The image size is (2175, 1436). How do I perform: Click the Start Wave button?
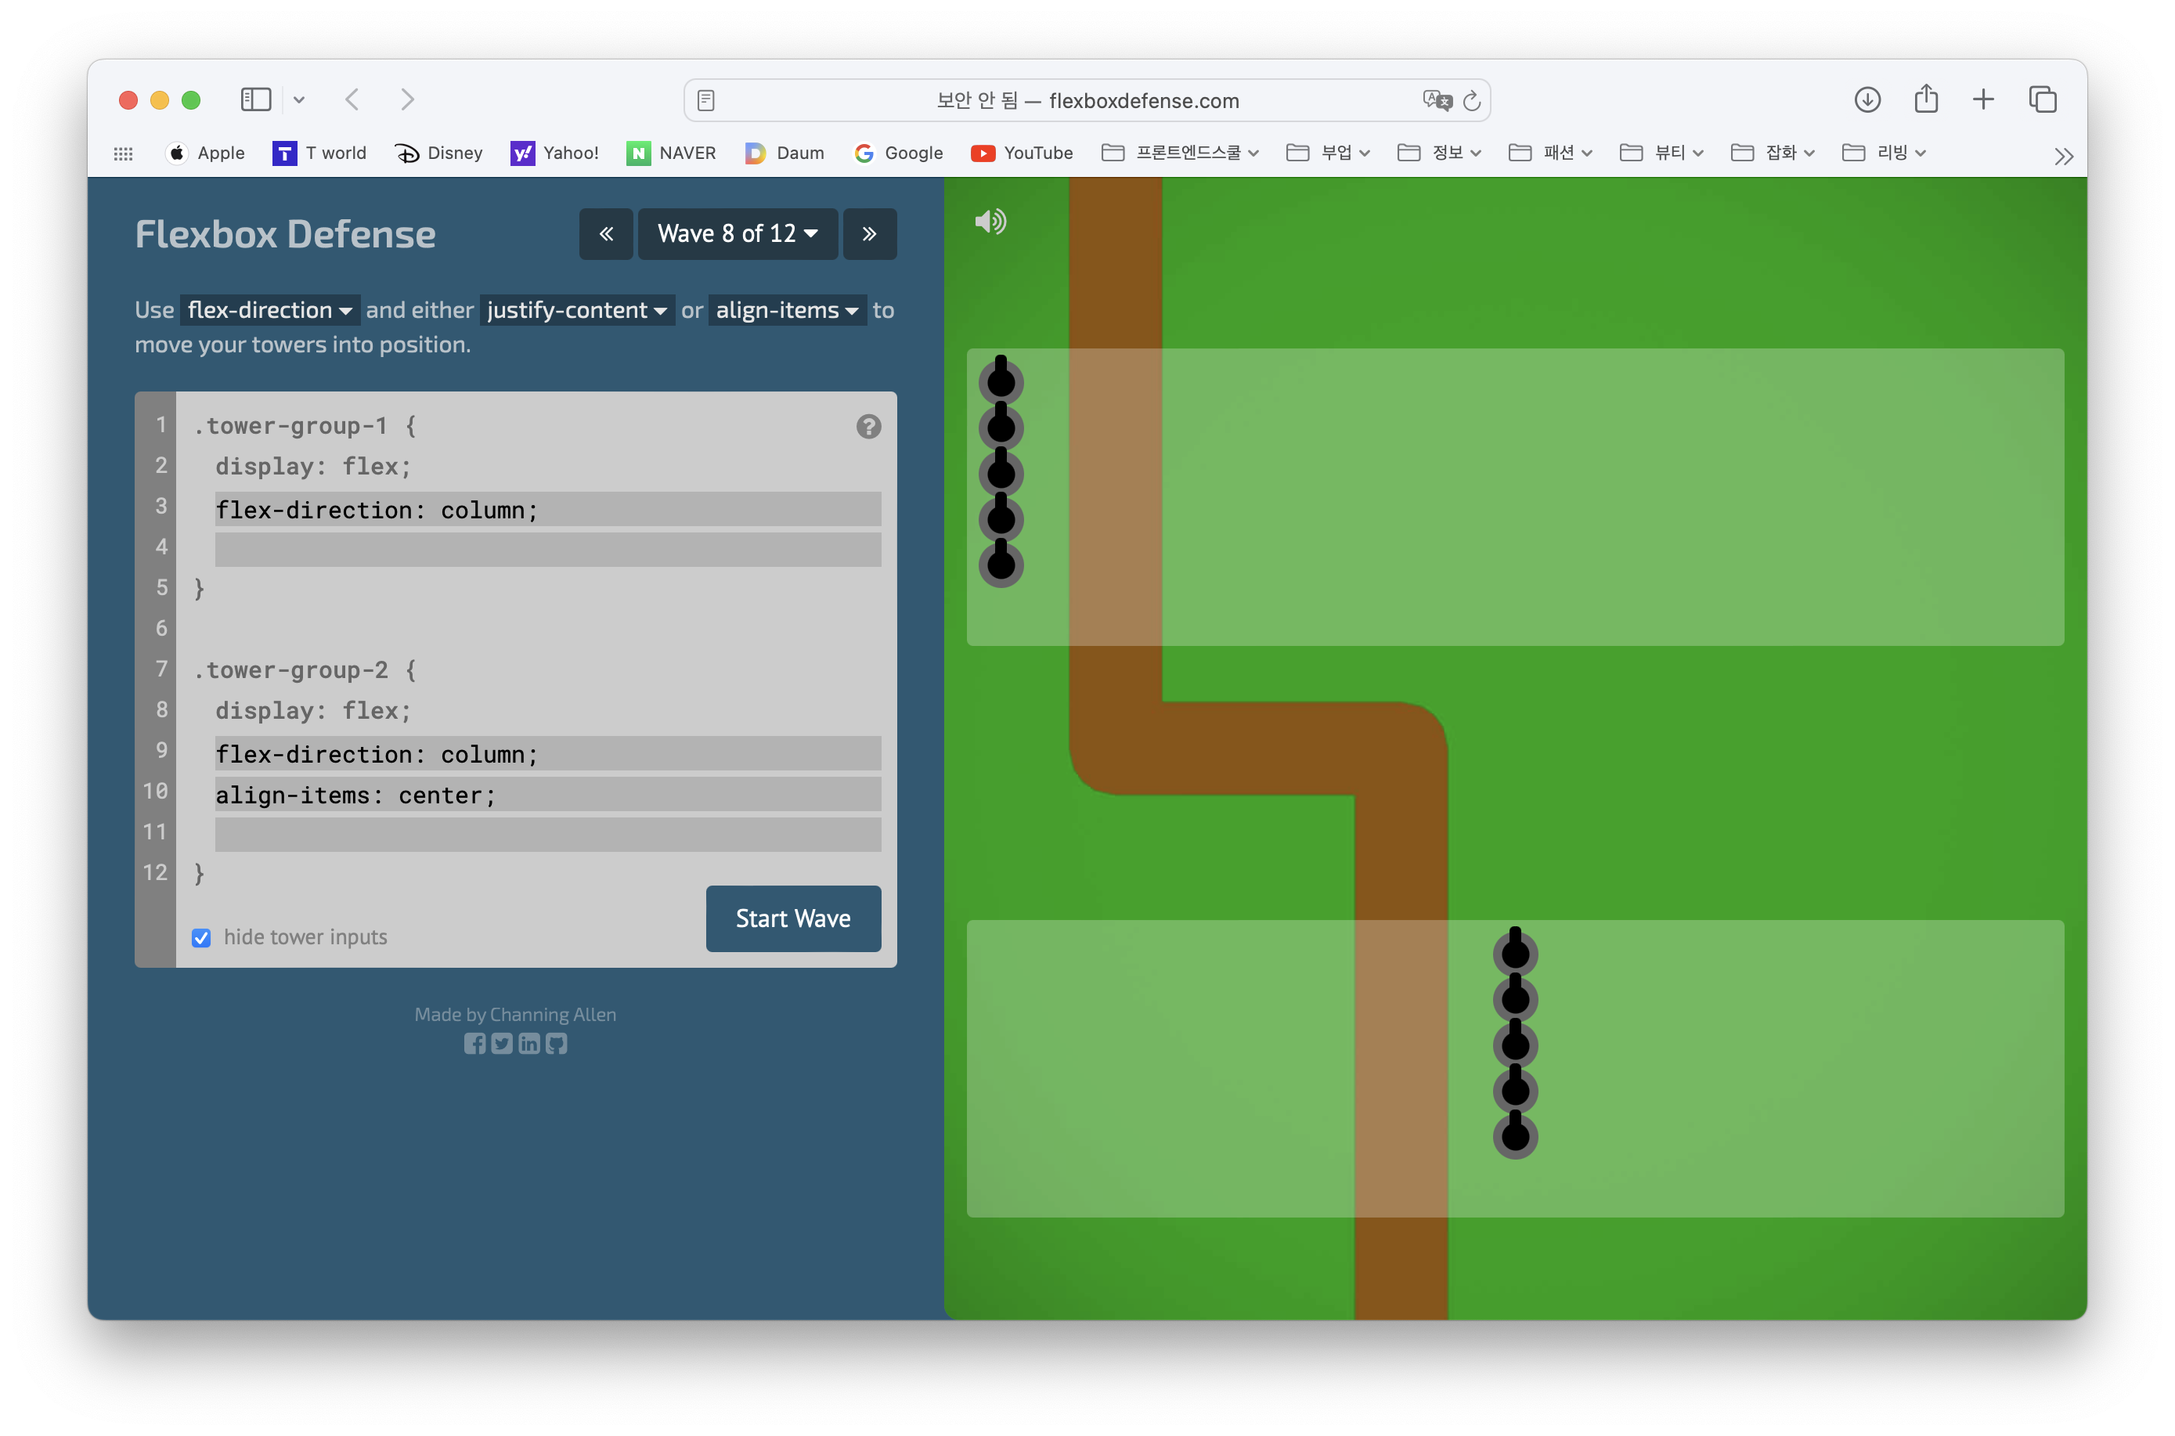(x=793, y=918)
